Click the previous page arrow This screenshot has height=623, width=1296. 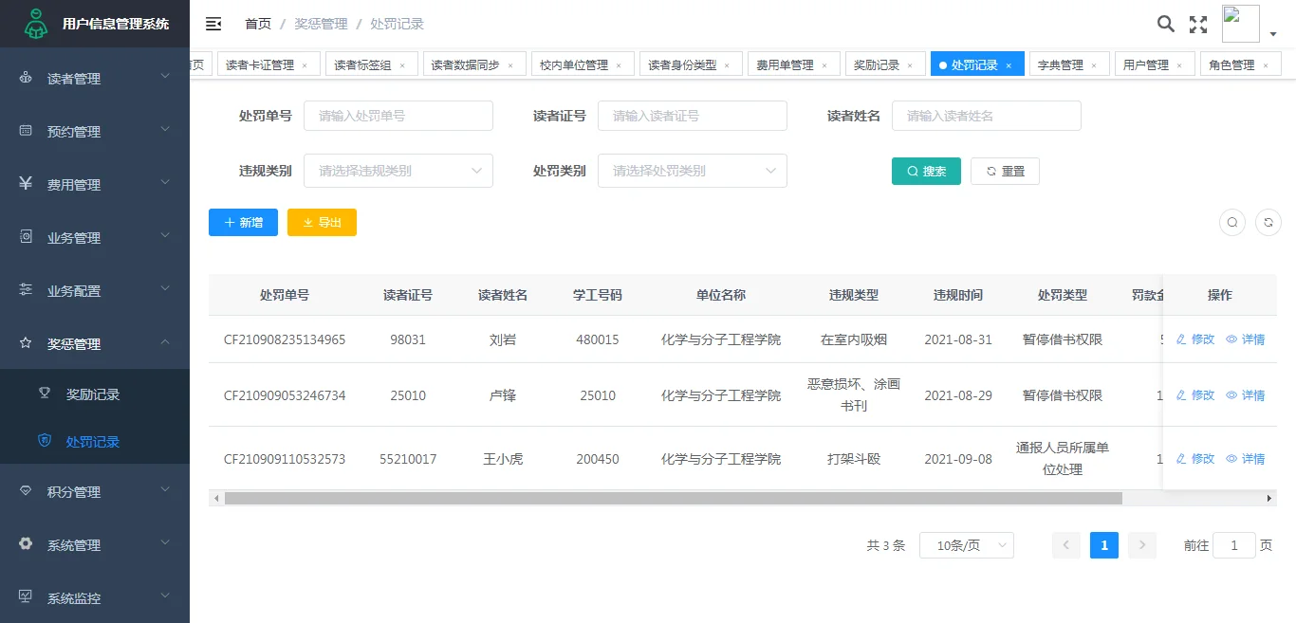tap(1066, 544)
